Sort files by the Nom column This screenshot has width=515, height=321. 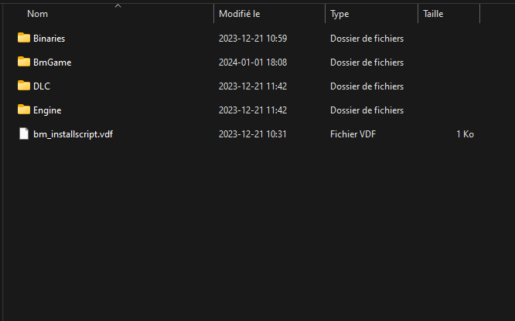coord(37,14)
